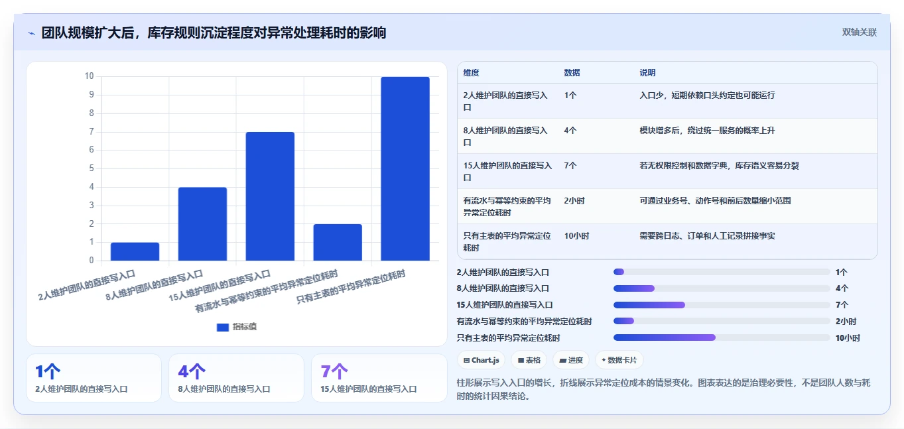Screen dimensions: 904x429
Task: Click the bar for 2人维护团队的直接写入入口
Action: [x=135, y=251]
